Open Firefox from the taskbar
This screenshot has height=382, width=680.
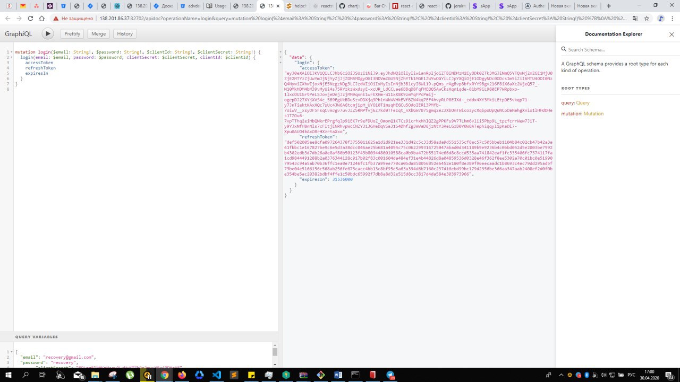tap(182, 375)
